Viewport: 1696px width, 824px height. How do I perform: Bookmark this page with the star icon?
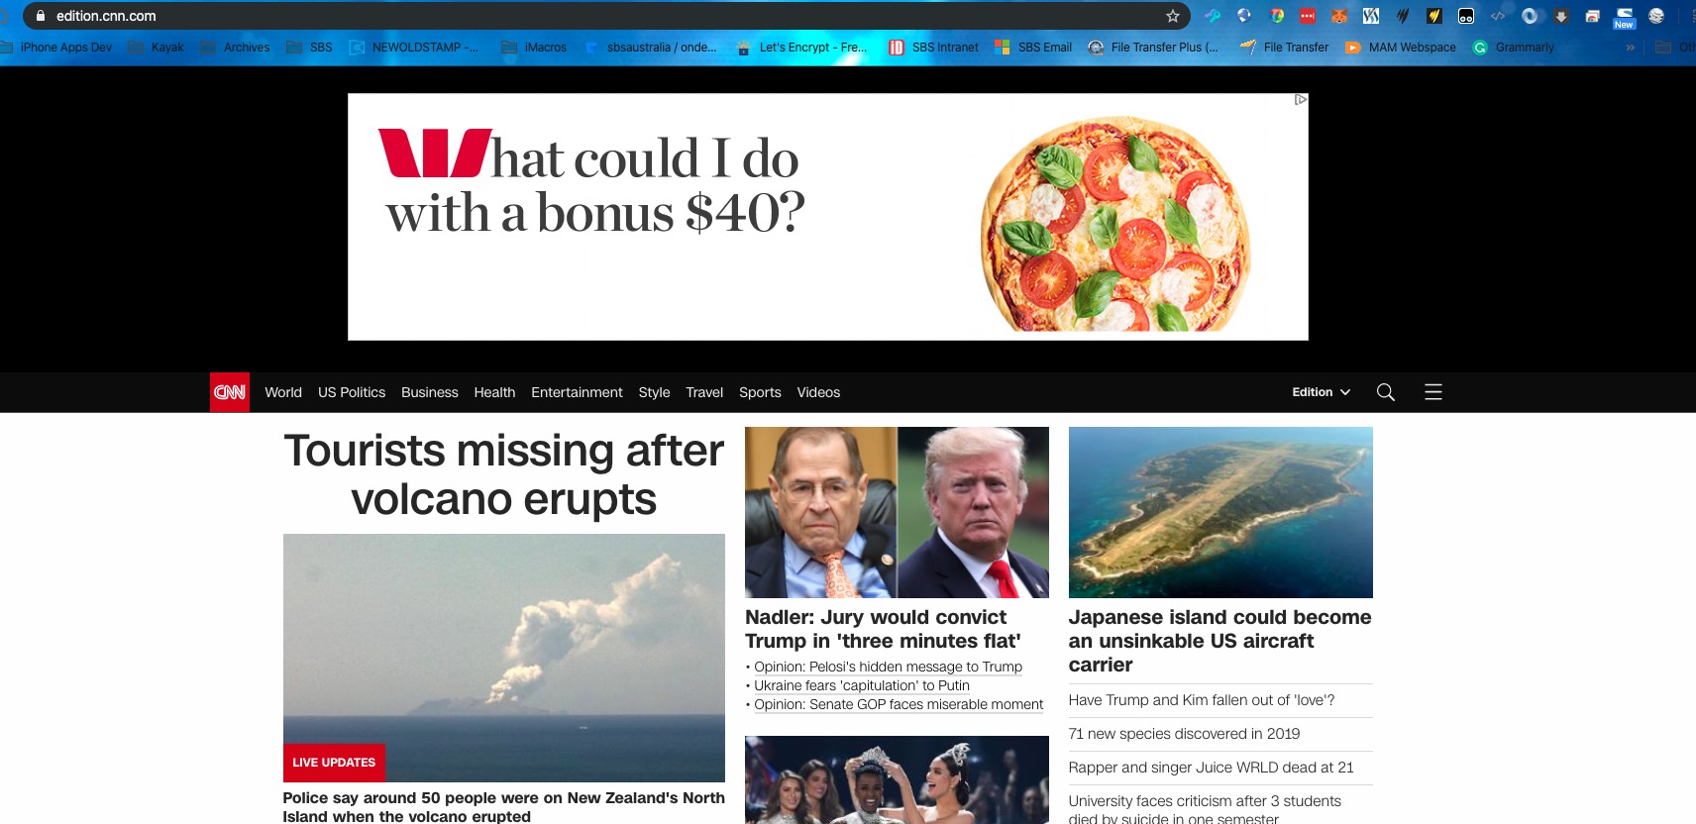[x=1173, y=16]
